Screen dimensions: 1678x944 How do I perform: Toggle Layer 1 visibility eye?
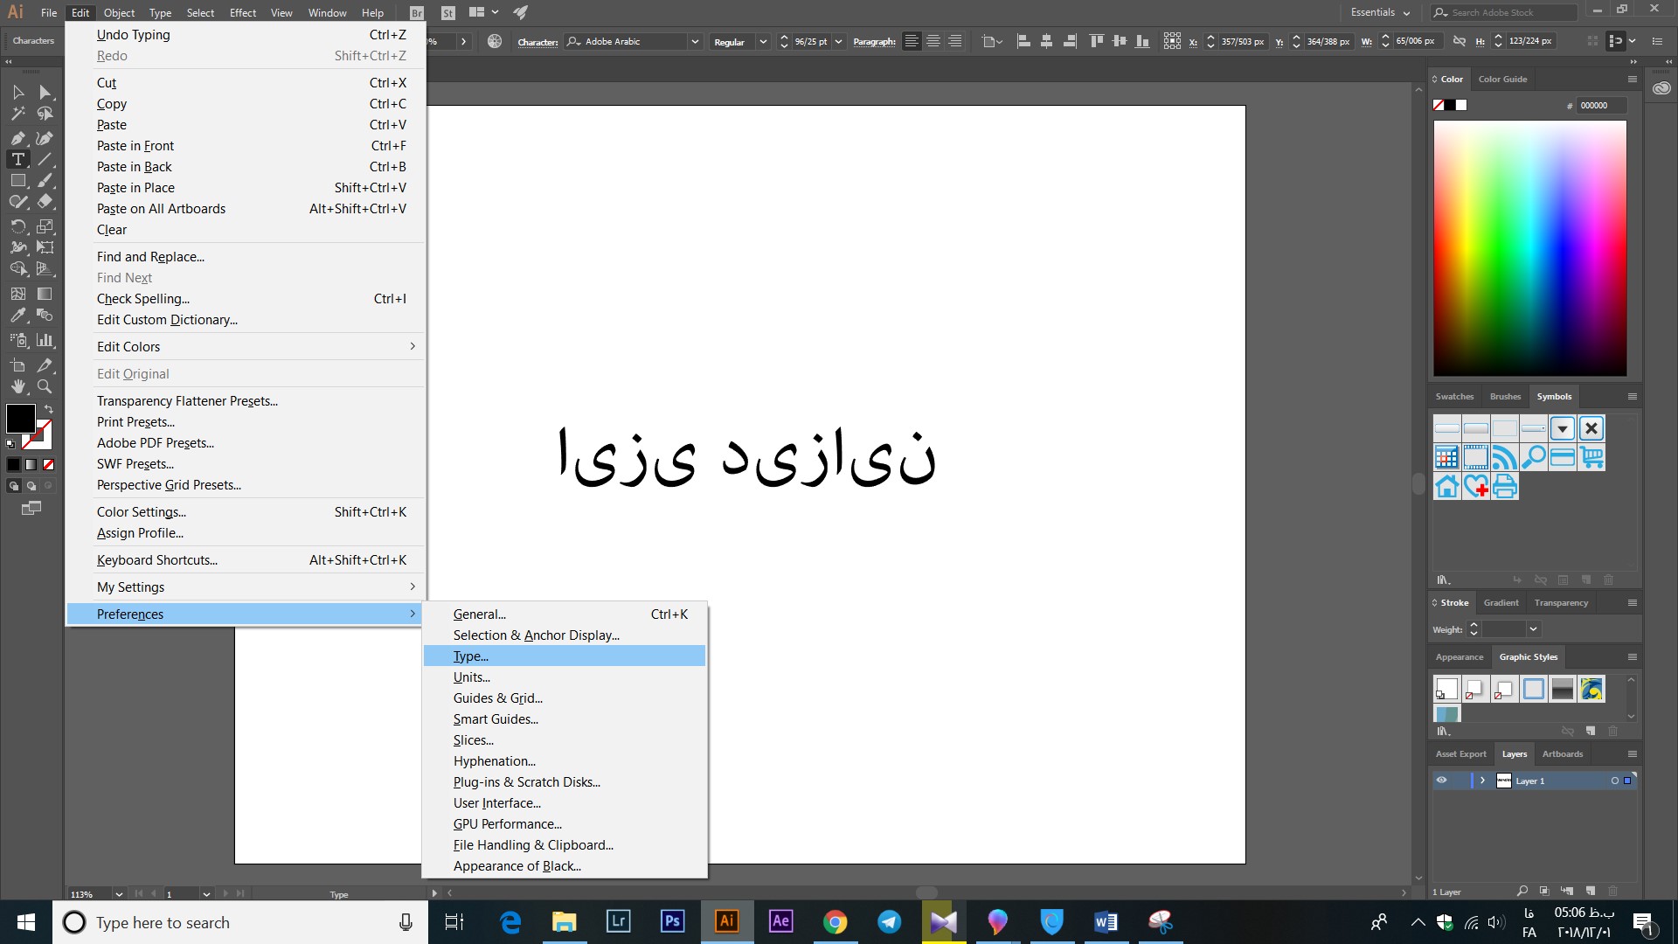click(x=1441, y=781)
